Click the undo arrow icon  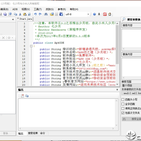(35, 14)
